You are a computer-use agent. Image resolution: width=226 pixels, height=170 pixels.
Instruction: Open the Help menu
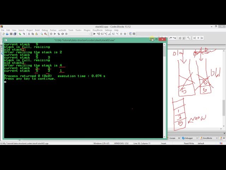116,30
